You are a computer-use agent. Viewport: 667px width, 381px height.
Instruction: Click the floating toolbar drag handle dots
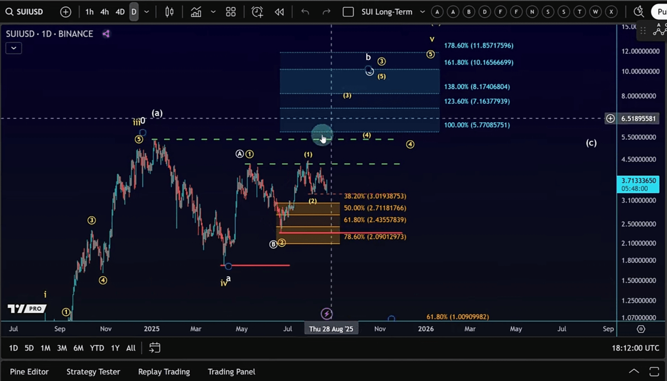643,31
